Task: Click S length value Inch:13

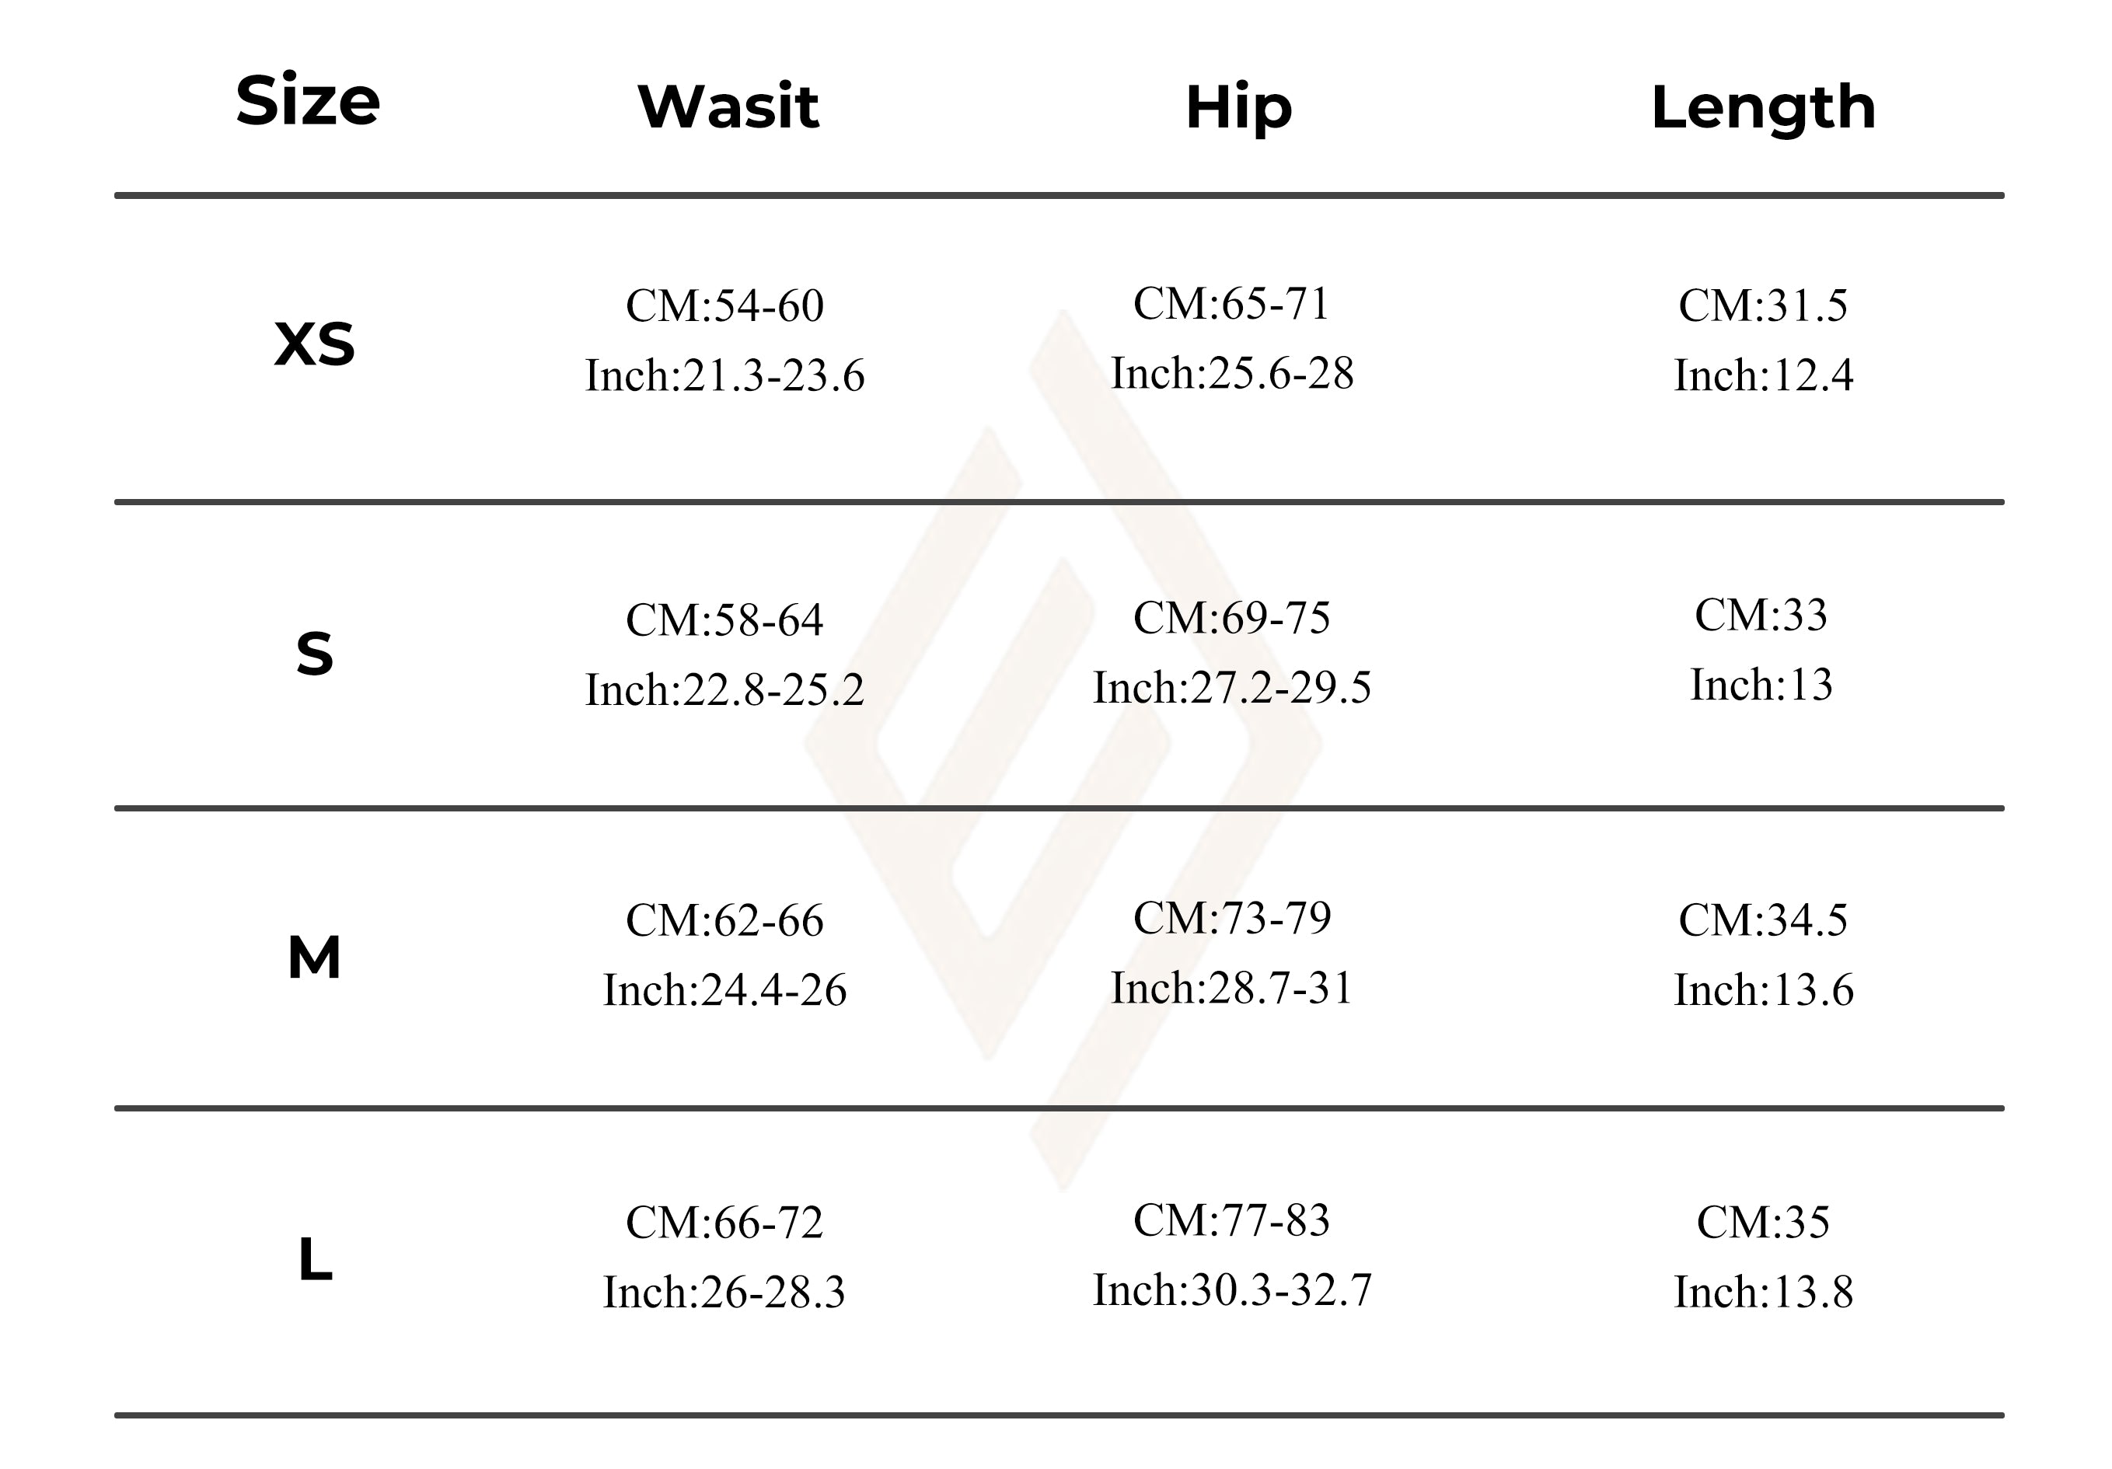Action: coord(1761,686)
